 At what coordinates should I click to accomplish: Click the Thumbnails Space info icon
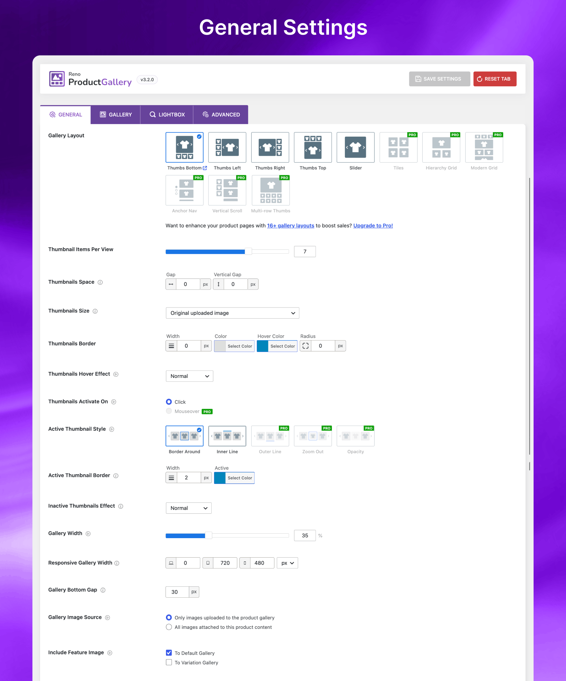[x=100, y=282]
